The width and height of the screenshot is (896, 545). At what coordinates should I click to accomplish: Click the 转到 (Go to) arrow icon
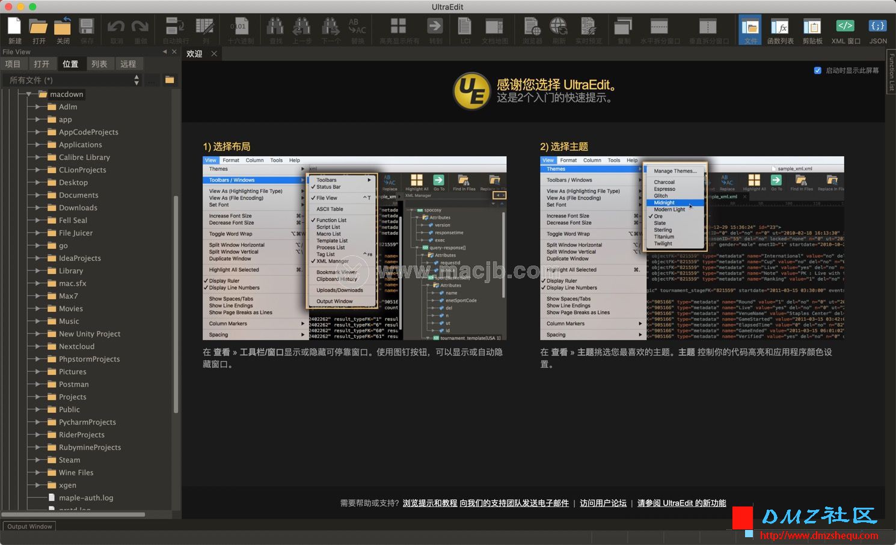435,27
